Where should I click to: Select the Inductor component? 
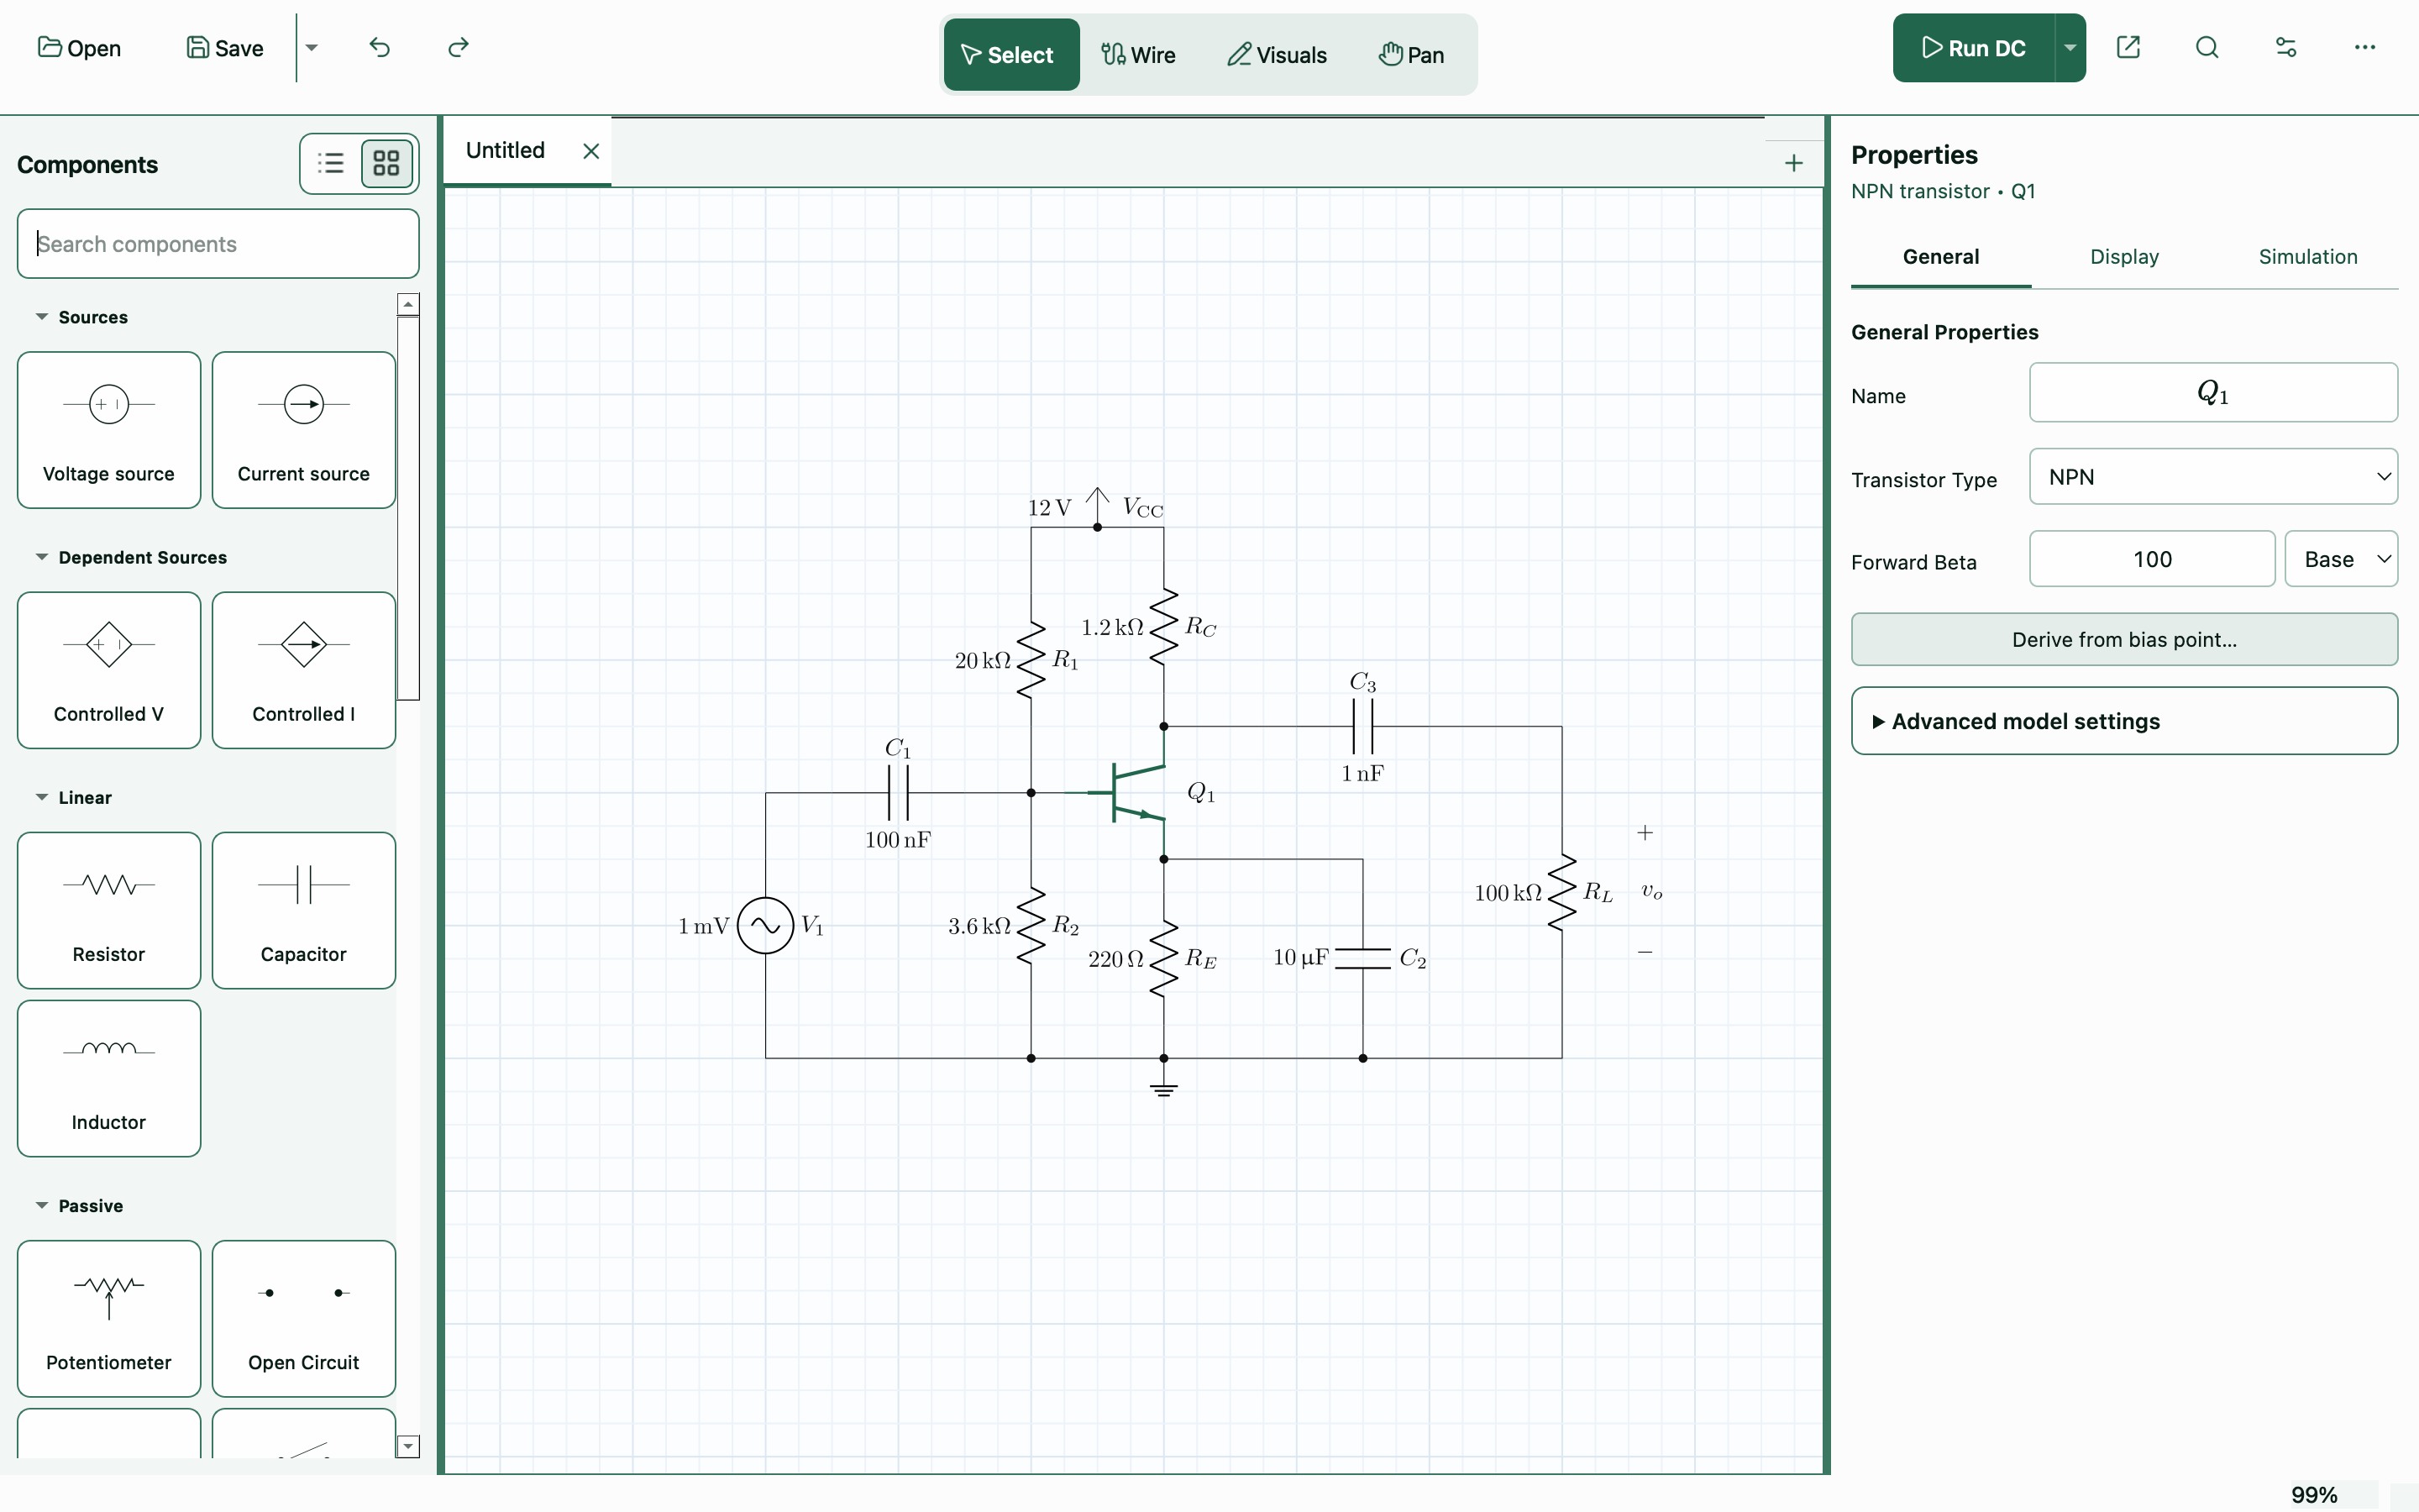point(109,1078)
